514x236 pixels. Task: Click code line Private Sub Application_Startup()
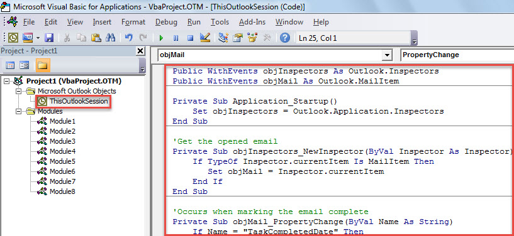tap(255, 101)
